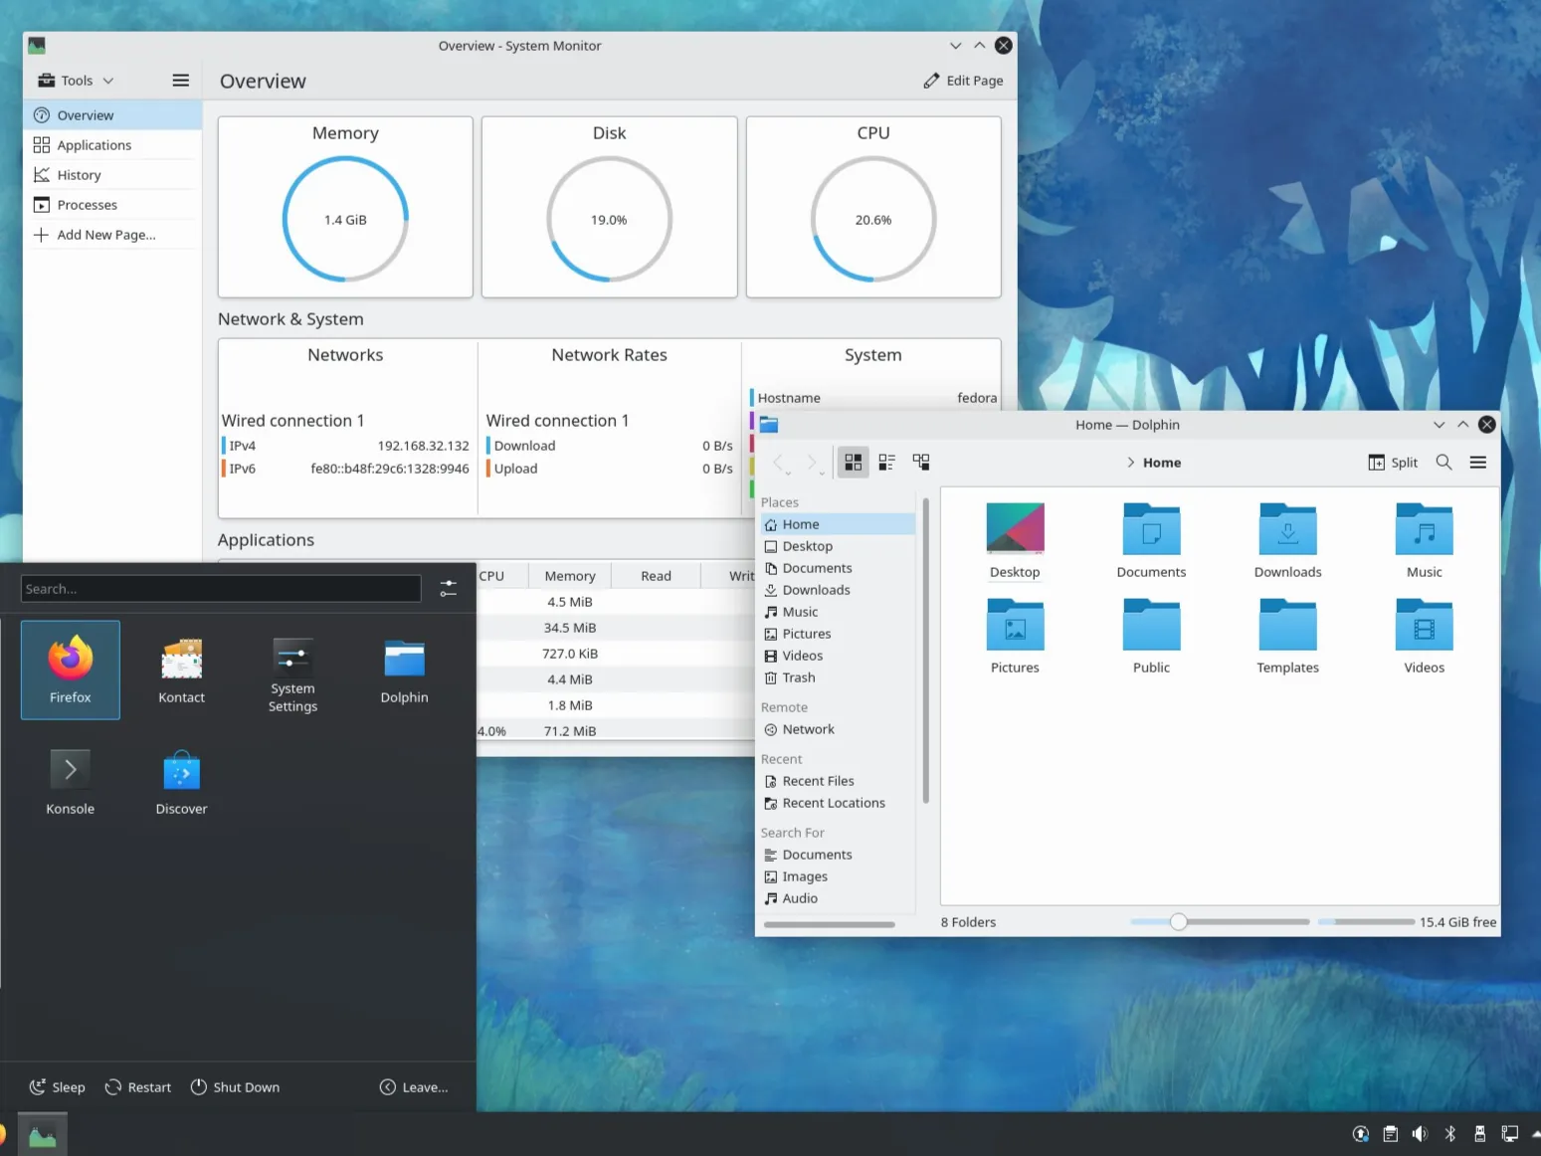Open the Dolphin search icon

pos(1444,462)
